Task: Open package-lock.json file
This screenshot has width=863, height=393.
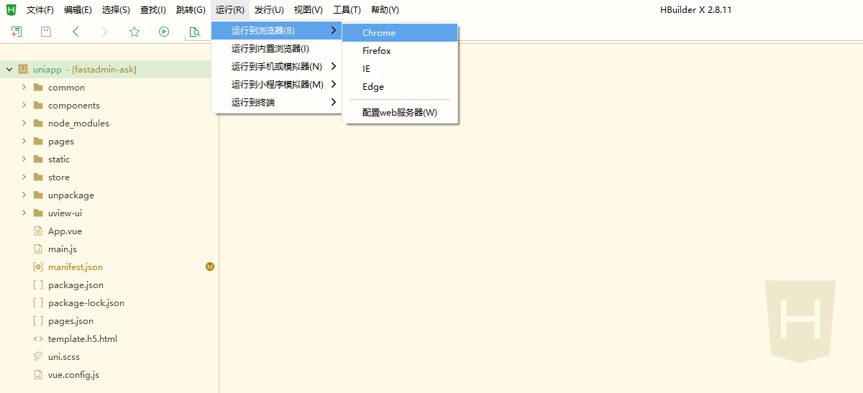Action: coord(86,303)
